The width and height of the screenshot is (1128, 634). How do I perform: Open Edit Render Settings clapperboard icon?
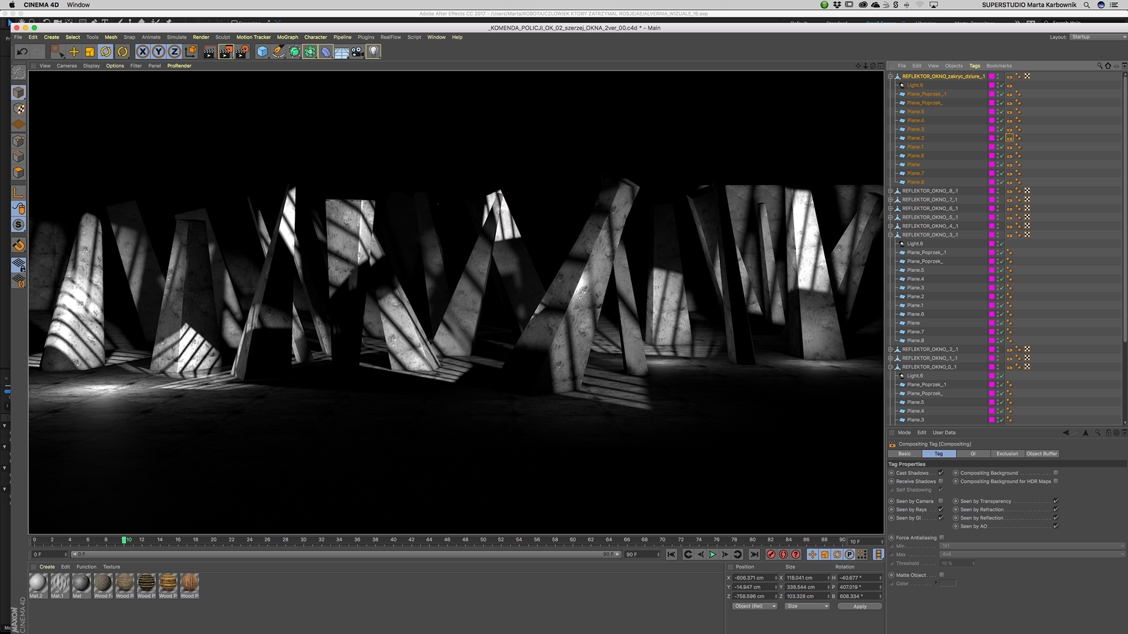coord(242,52)
